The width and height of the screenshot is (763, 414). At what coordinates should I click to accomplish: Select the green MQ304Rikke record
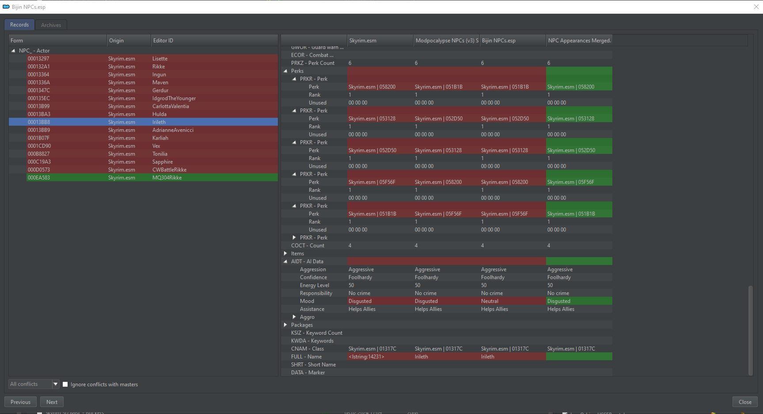(x=144, y=178)
